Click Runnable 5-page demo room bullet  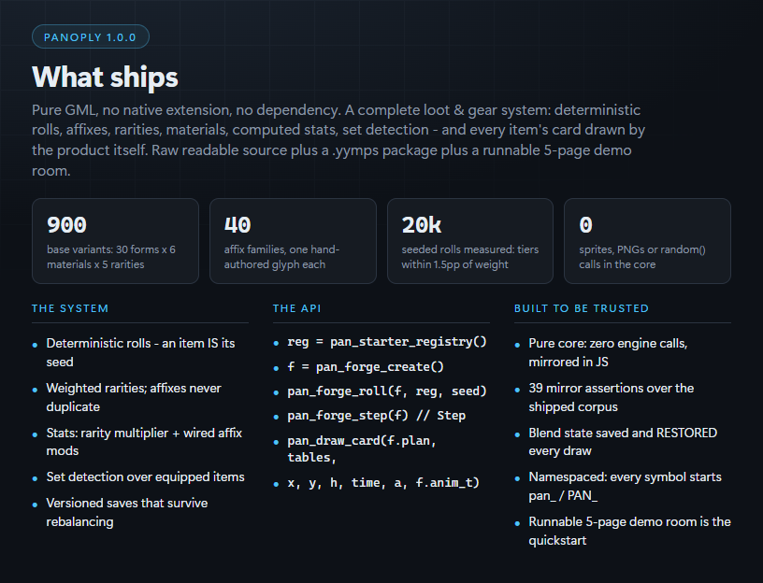[629, 531]
